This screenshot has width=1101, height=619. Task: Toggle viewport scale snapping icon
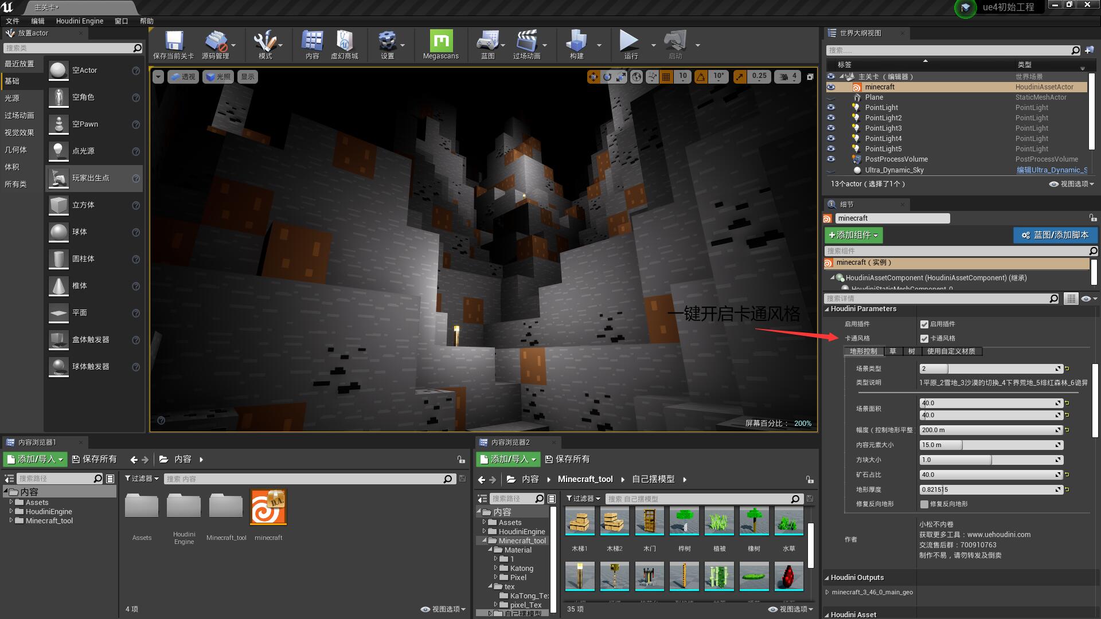[x=740, y=76]
